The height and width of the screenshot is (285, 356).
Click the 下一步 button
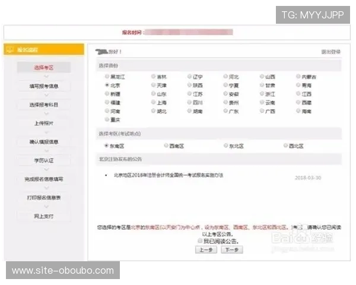pyautogui.click(x=232, y=250)
